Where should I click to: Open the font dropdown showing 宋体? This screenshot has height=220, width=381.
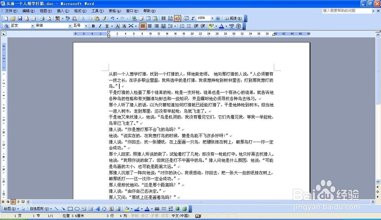pos(70,26)
